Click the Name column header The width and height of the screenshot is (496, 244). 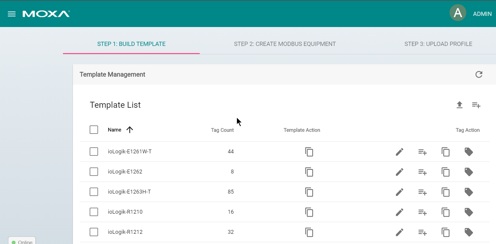pyautogui.click(x=115, y=130)
